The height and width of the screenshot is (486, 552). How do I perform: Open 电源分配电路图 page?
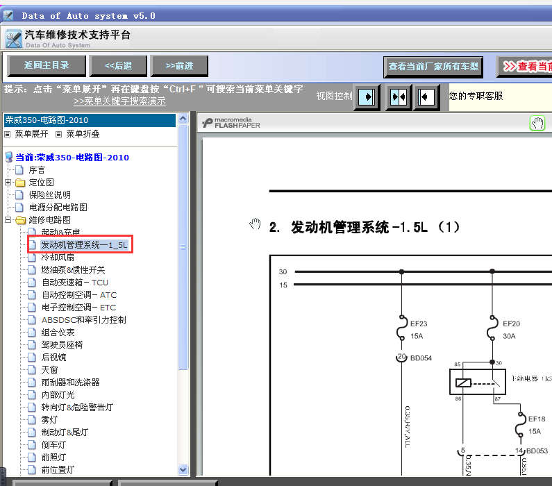coord(58,208)
